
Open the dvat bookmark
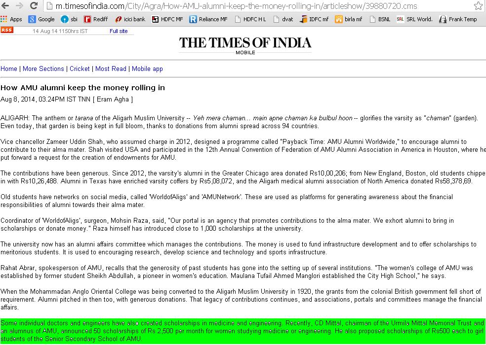point(283,19)
